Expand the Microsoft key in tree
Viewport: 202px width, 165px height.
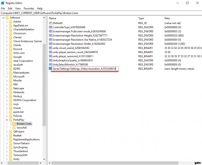[x=7, y=76]
